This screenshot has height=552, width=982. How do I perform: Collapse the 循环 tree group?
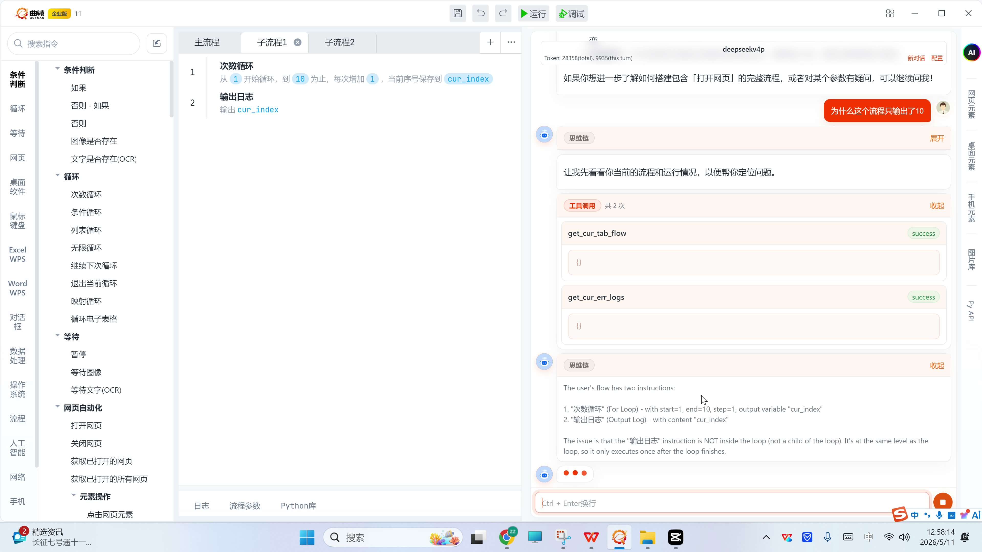[58, 175]
